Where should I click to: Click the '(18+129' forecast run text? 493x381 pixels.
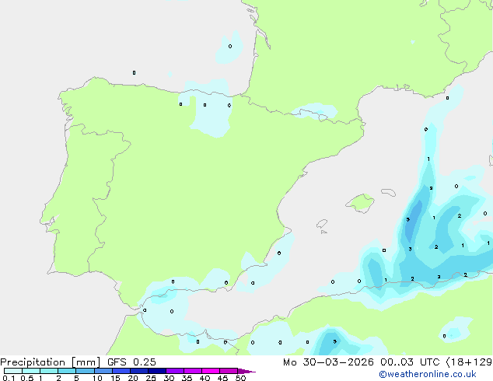[x=469, y=362]
